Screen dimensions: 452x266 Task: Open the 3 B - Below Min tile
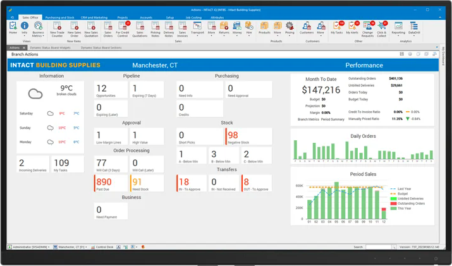(224, 155)
